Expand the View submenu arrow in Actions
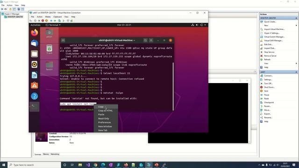The image size is (299, 168). tap(296, 63)
